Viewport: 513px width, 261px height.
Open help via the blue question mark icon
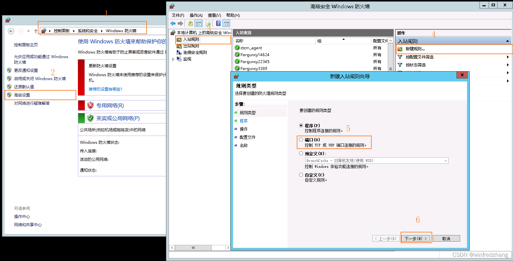218,23
